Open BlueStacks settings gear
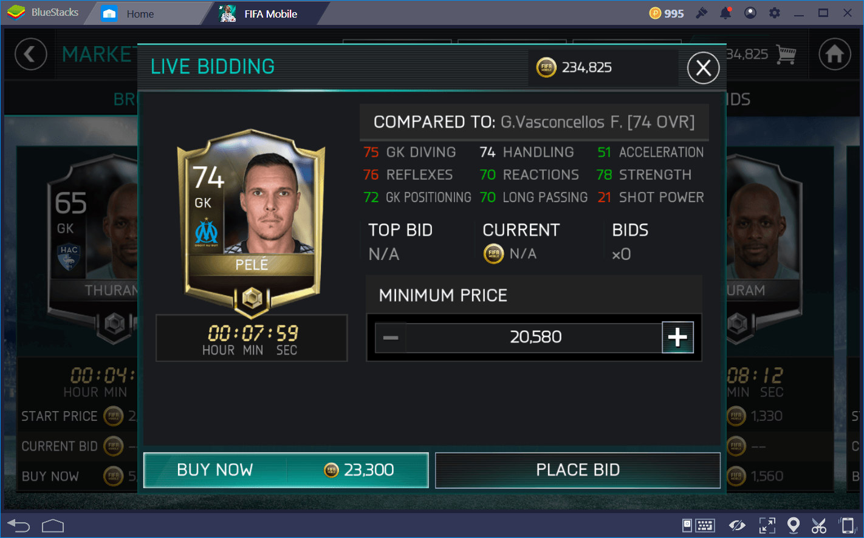This screenshot has width=864, height=538. [x=775, y=13]
